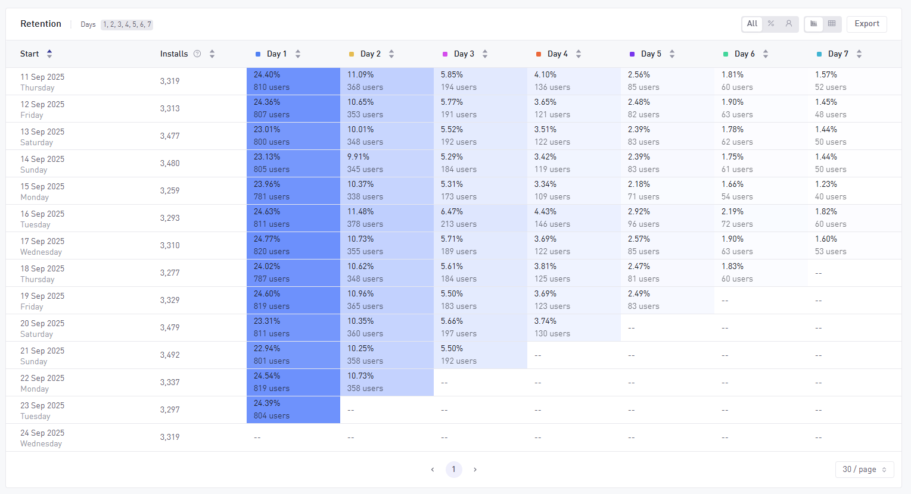
Task: Select the Day 1 column header
Action: pos(278,54)
